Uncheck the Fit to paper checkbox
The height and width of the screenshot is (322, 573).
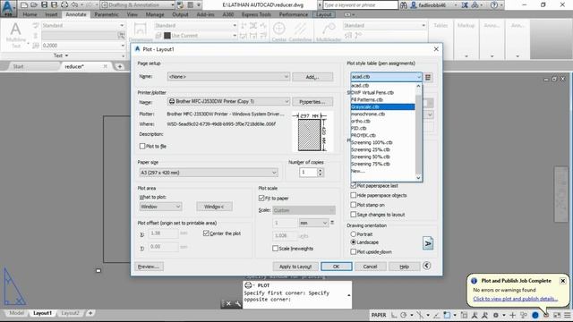tap(261, 199)
